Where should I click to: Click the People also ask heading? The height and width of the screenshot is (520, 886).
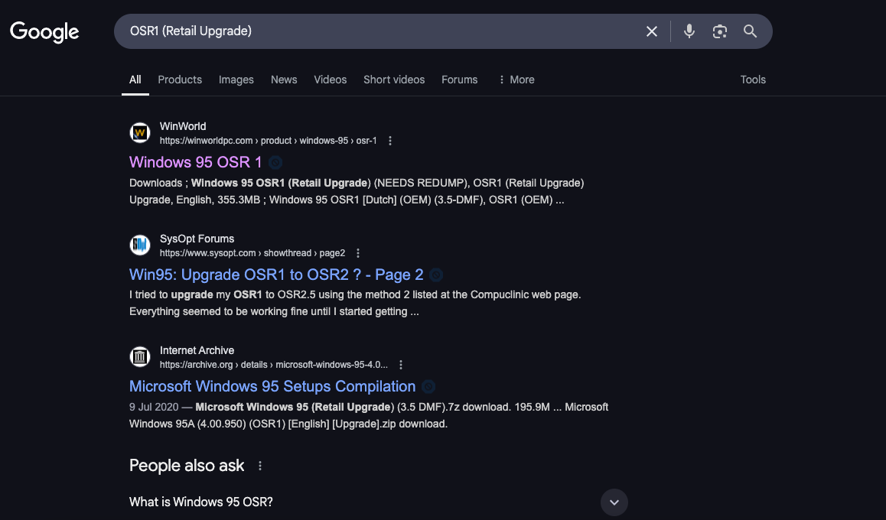coord(187,466)
